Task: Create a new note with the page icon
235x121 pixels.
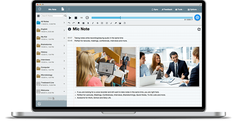Action: coord(63,9)
